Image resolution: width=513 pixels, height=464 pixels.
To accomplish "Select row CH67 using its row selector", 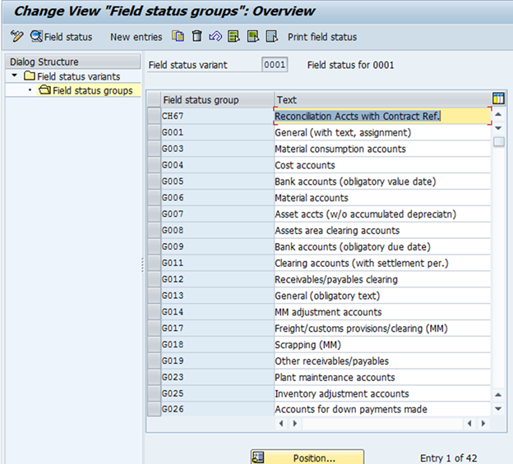I will (154, 116).
